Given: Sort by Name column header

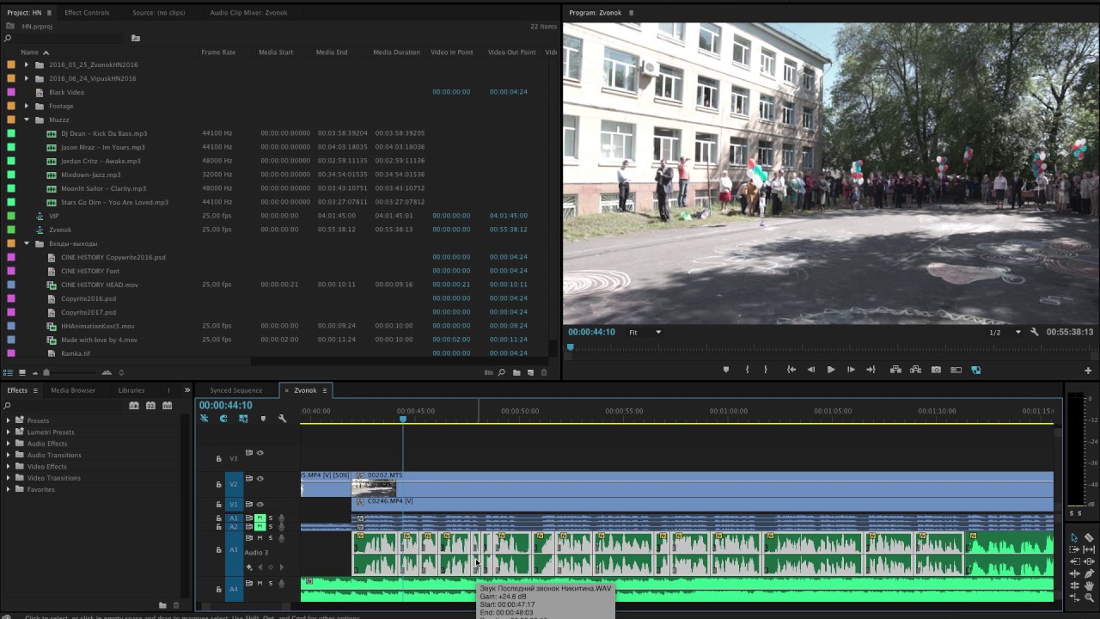Looking at the screenshot, I should click(x=29, y=52).
